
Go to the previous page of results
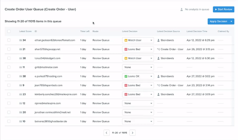click(x=107, y=133)
